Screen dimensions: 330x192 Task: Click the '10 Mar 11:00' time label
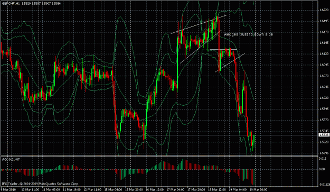30,190
